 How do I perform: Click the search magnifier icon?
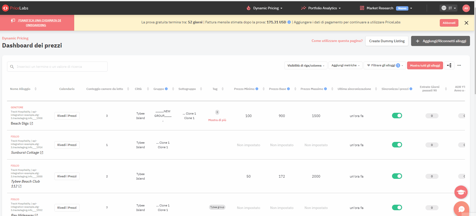pos(12,67)
